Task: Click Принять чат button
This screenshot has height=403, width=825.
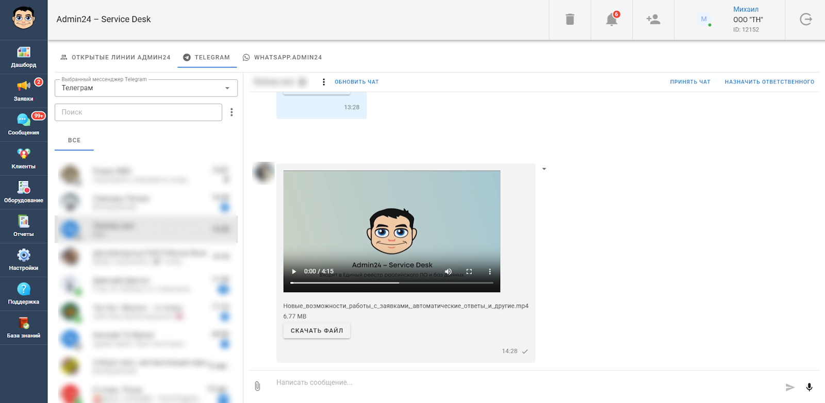Action: [690, 82]
